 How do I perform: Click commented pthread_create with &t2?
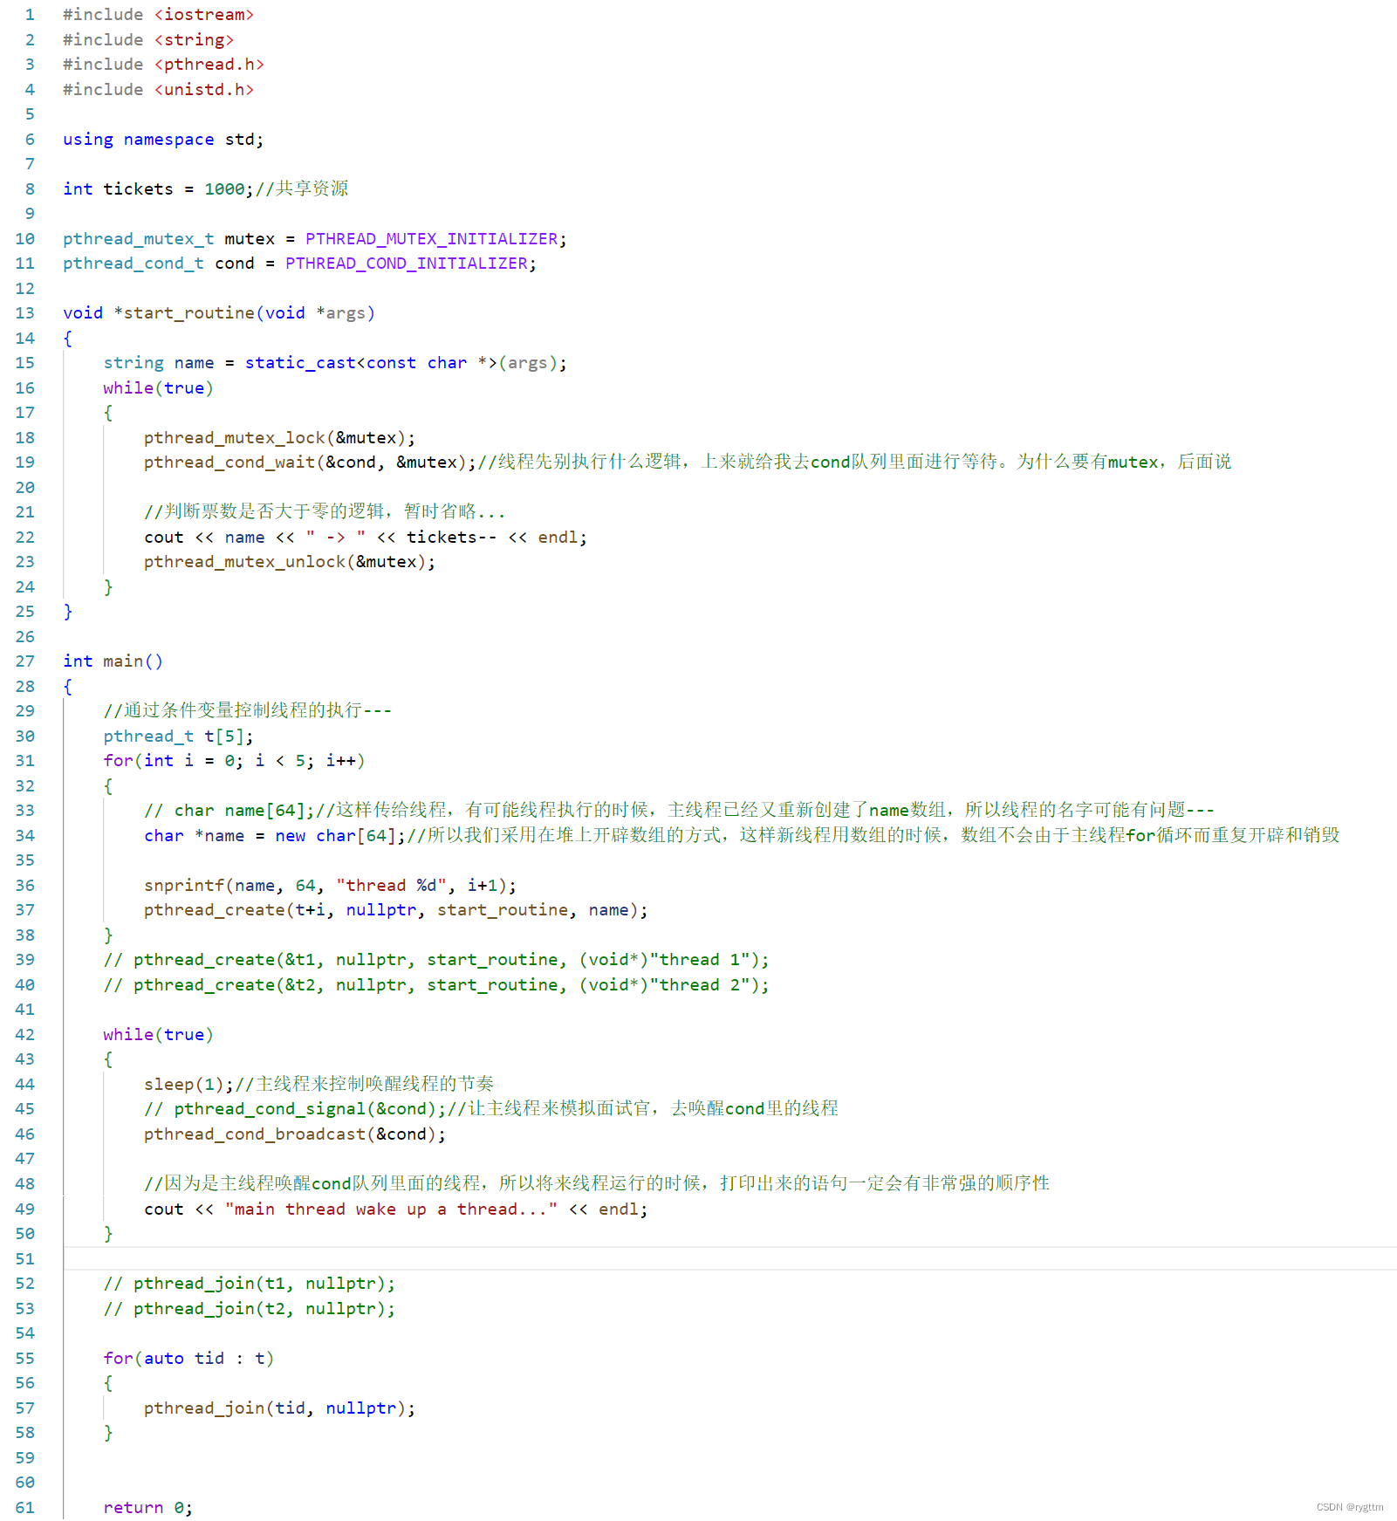[x=436, y=985]
